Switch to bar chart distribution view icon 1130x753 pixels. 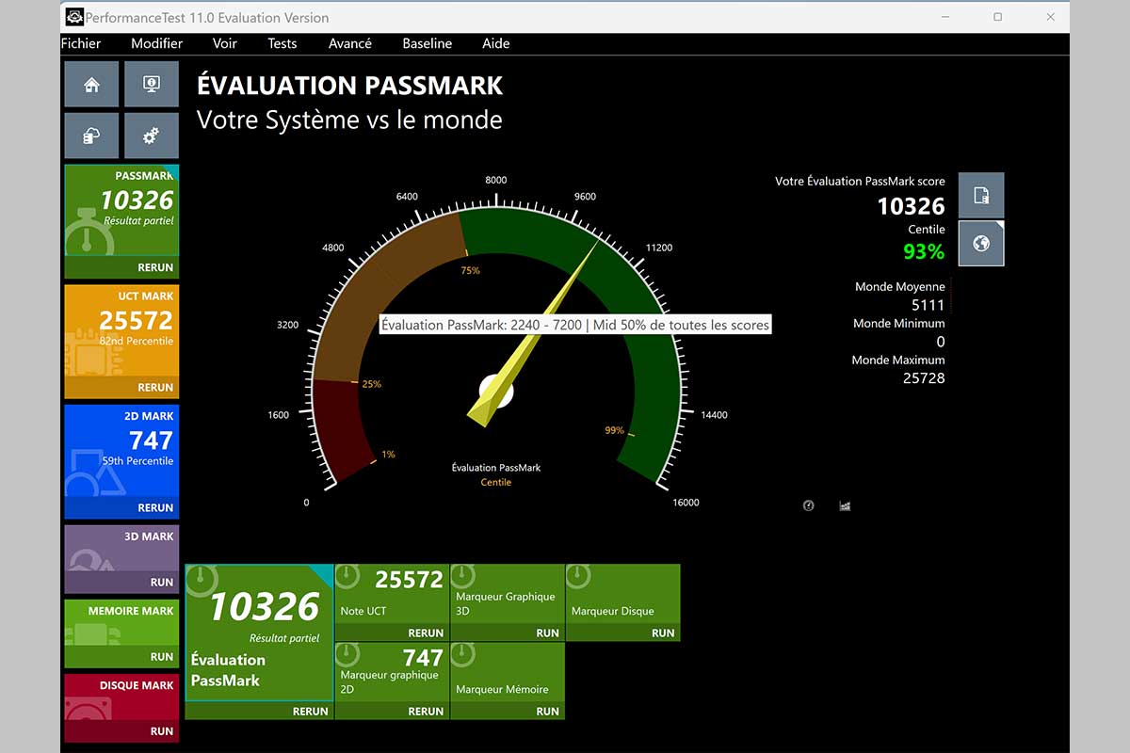[x=845, y=505]
